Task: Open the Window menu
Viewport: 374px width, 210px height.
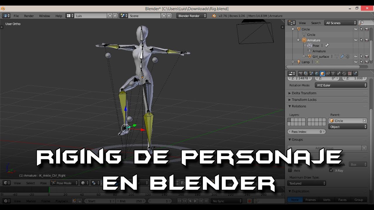Action: coord(44,16)
